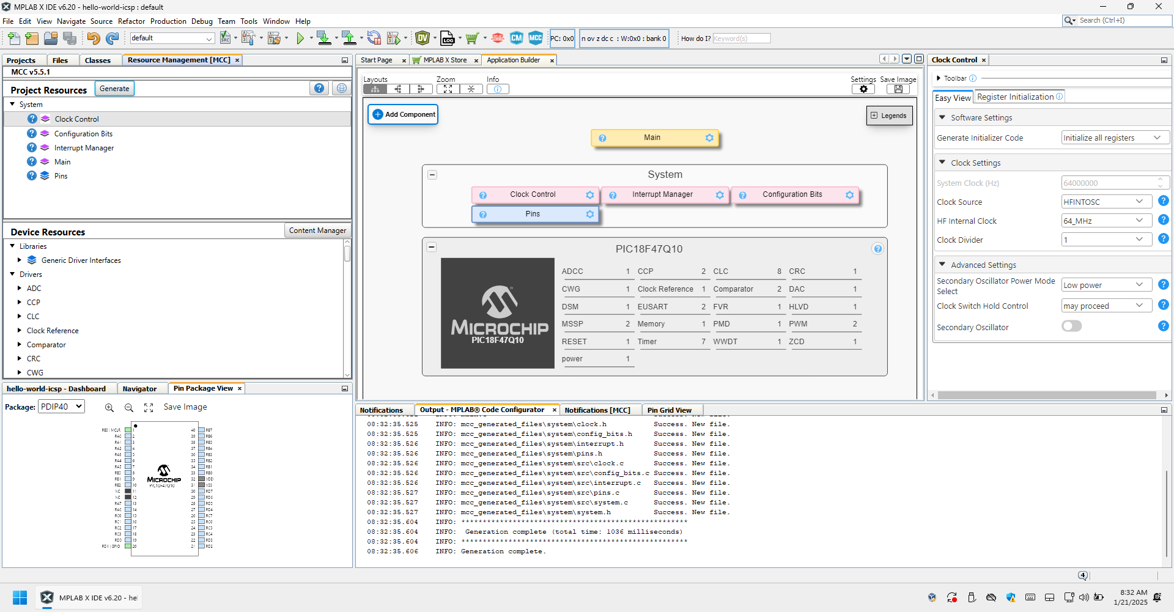Click the Info icon in Application Builder
The height and width of the screenshot is (612, 1174).
click(498, 89)
